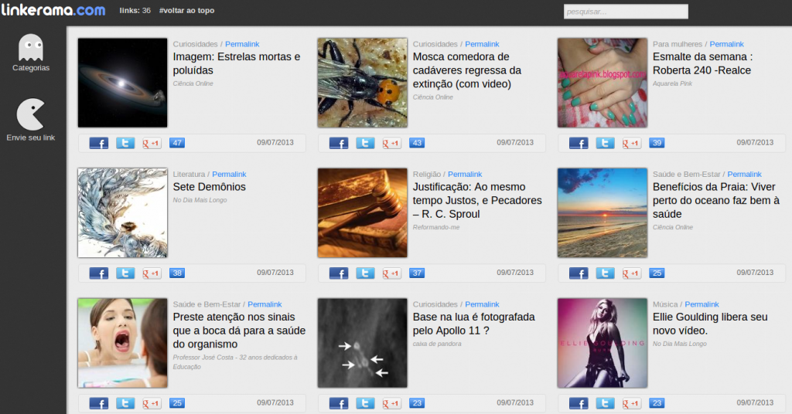Screen dimensions: 792x414
Task: Google +1 the Benefícios da Praia post
Action: tap(631, 273)
